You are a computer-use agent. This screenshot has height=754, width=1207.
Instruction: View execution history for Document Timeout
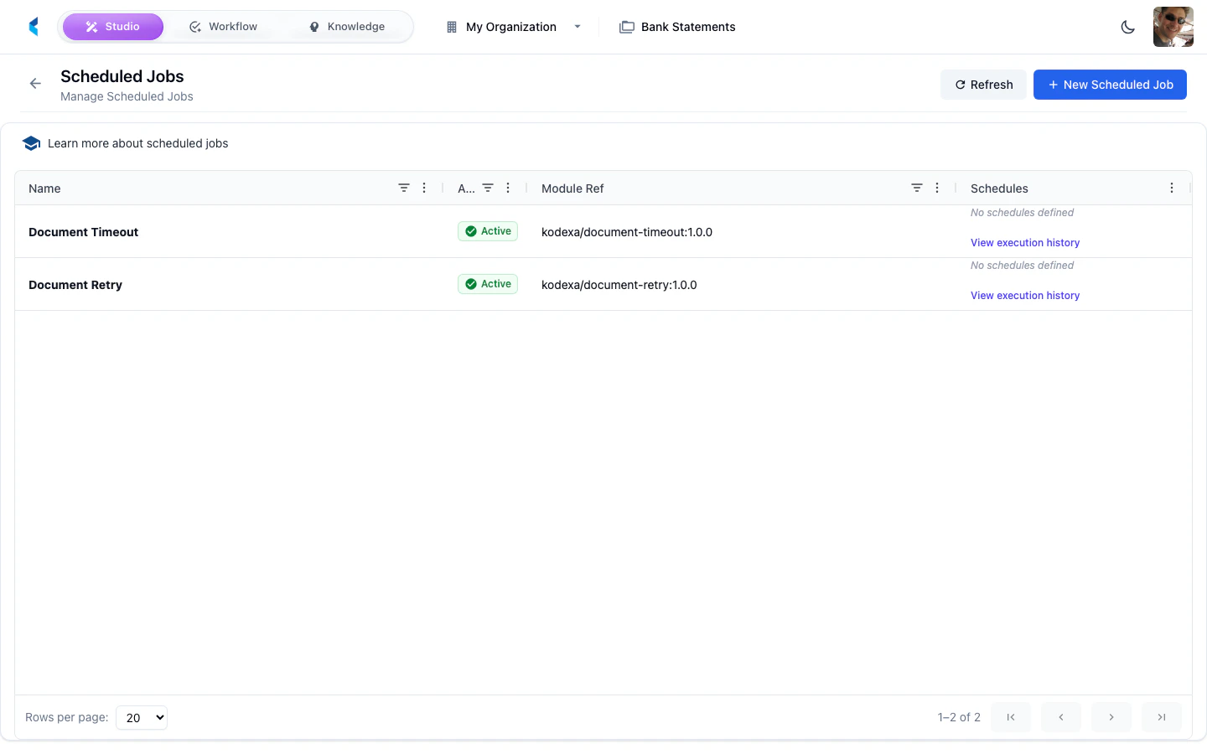1024,242
